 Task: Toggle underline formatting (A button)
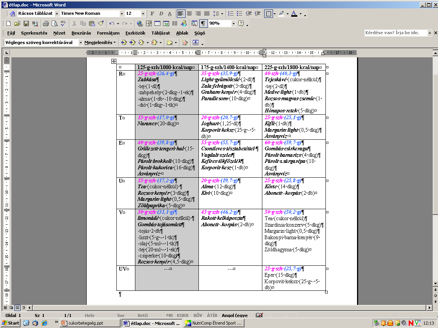(170, 13)
